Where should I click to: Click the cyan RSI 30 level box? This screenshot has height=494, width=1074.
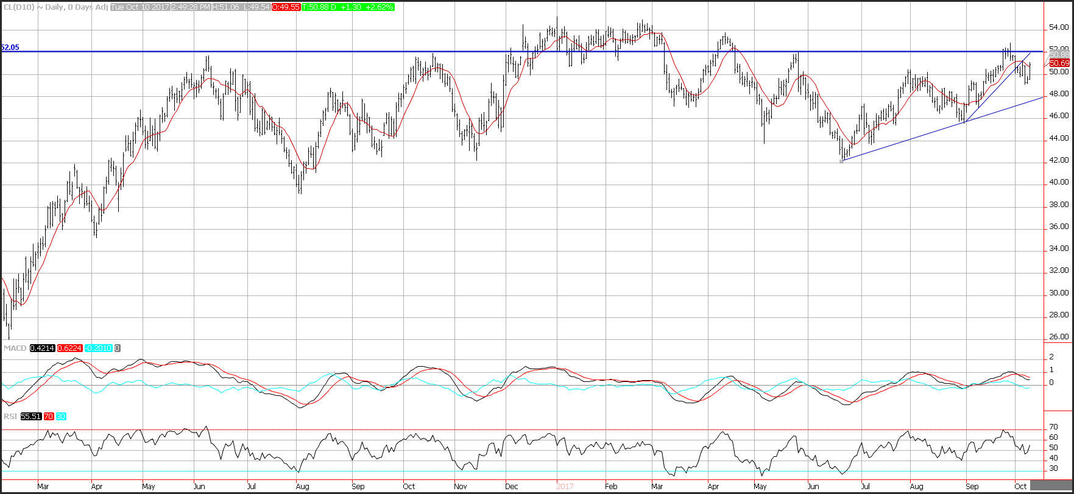tap(60, 417)
